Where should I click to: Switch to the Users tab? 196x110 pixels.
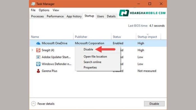click(100, 16)
